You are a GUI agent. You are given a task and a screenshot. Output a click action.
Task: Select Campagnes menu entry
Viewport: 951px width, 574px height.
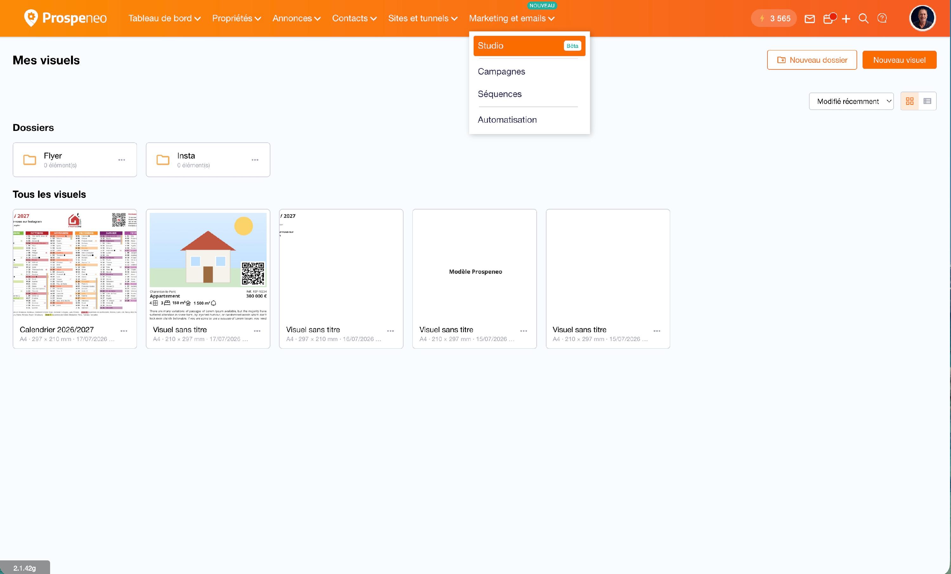[529, 71]
